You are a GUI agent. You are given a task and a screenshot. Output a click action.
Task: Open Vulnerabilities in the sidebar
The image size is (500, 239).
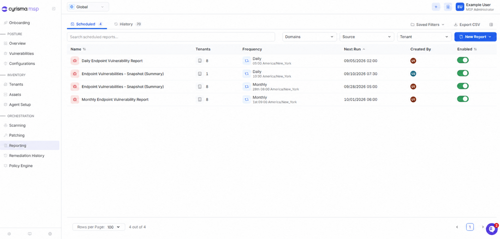click(21, 53)
